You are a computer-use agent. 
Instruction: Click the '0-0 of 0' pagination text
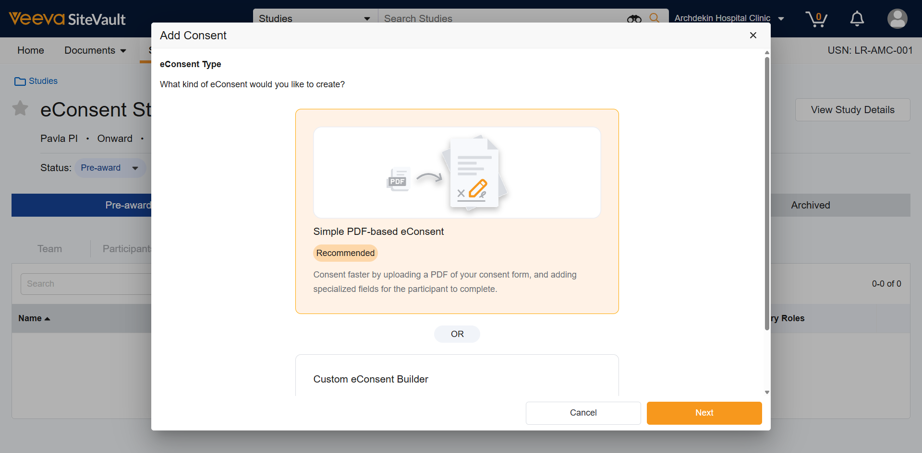coord(886,284)
